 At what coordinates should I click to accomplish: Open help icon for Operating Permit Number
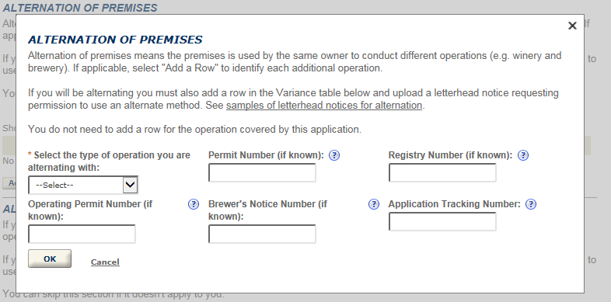pos(194,204)
